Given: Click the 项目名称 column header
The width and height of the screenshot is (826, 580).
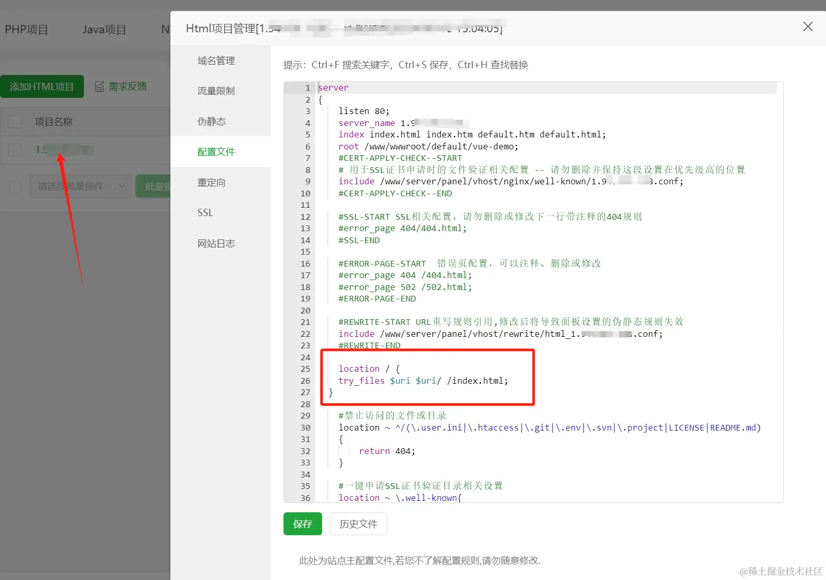Looking at the screenshot, I should (x=54, y=122).
